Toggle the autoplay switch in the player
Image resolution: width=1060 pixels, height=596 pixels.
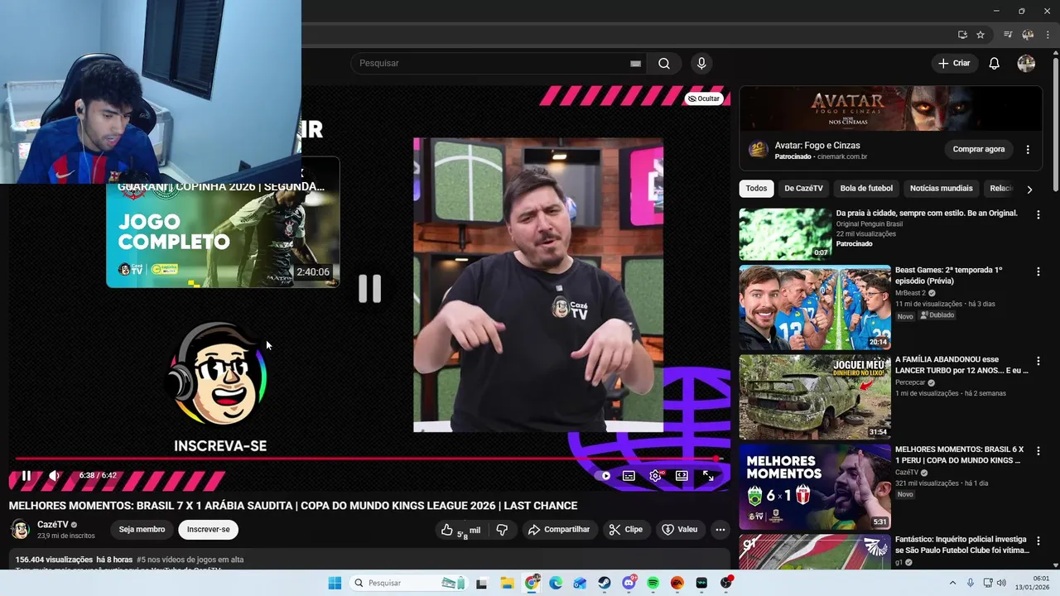point(604,476)
